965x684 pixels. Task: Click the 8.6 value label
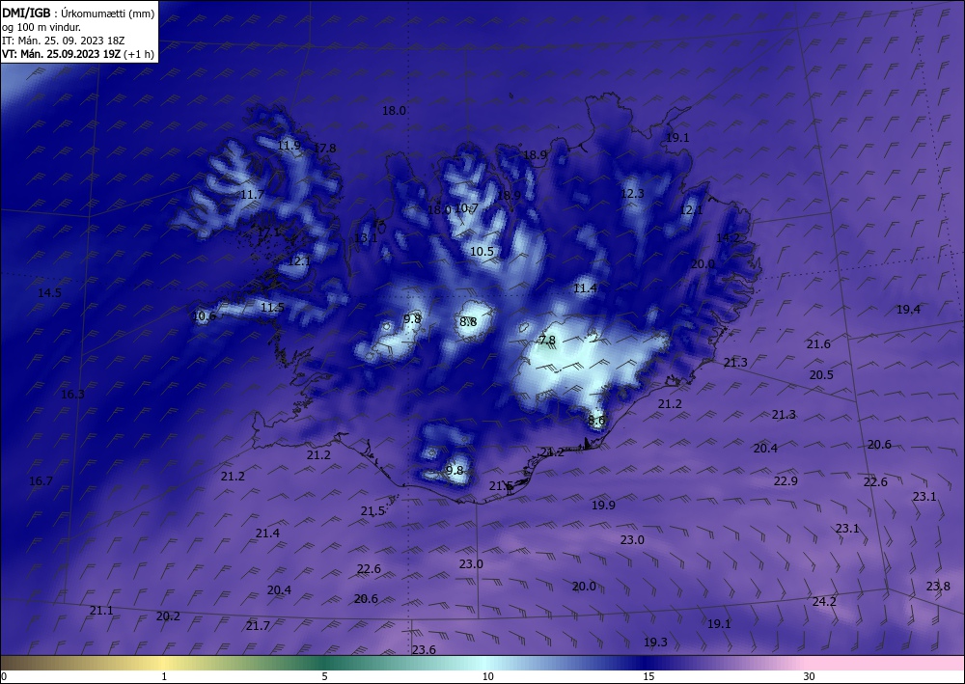(597, 421)
